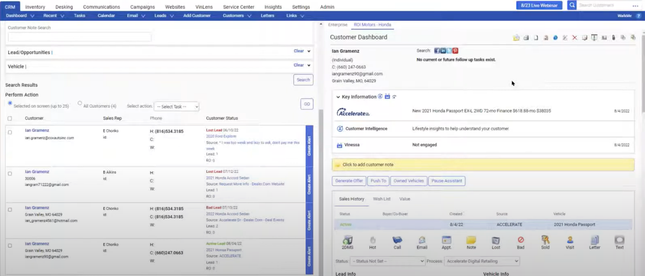Open the Status Not Set dropdown

pos(387,261)
